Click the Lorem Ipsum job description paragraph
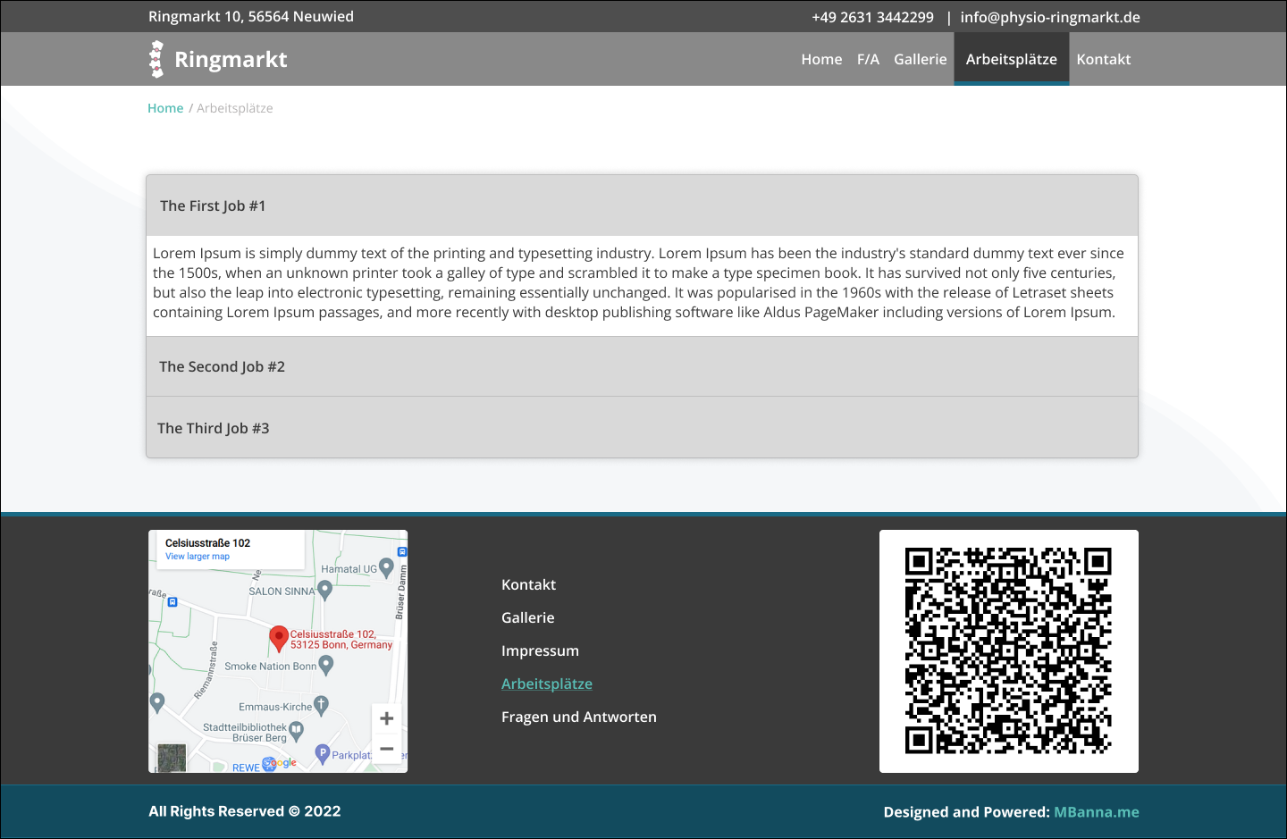 (639, 283)
